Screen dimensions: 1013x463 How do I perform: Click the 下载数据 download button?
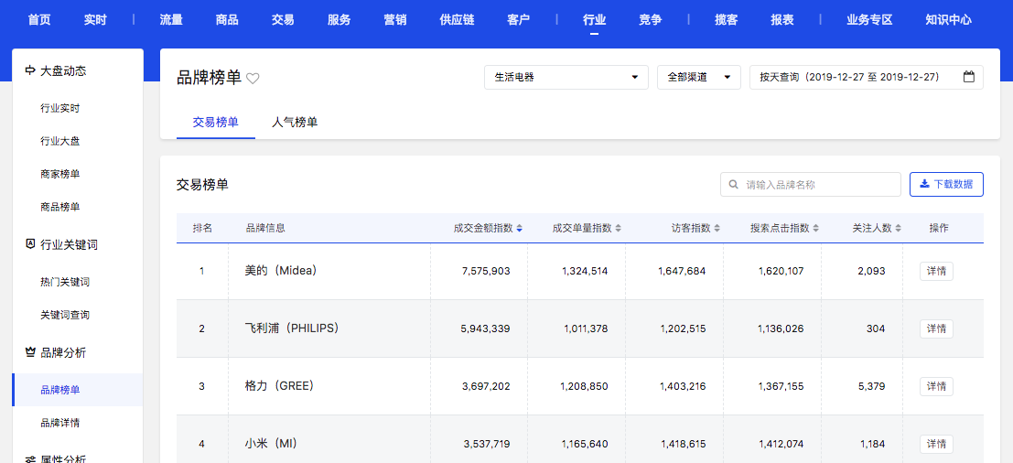pos(946,185)
